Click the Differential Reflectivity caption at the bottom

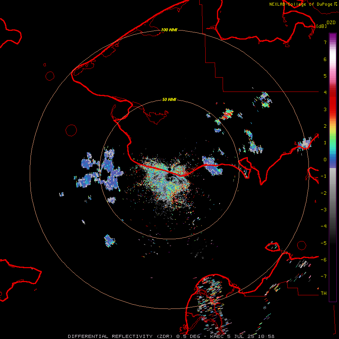pyautogui.click(x=171, y=336)
